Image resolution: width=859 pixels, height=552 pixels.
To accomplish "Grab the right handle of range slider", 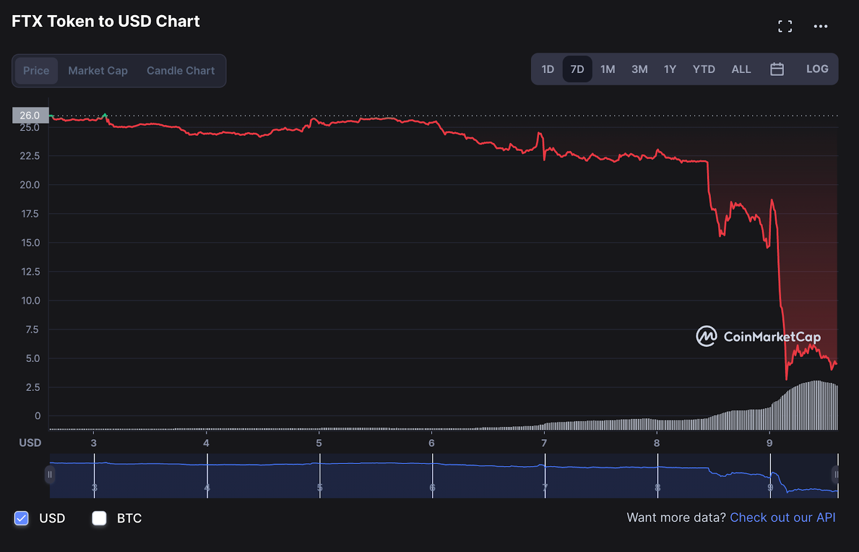I will [x=835, y=475].
